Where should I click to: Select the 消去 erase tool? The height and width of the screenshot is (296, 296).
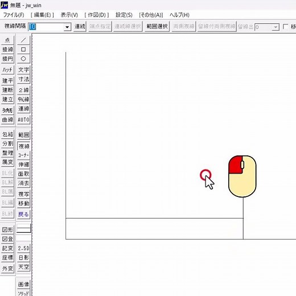(x=23, y=183)
